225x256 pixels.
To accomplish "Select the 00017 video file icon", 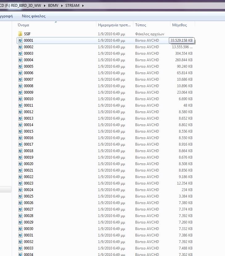I will (x=20, y=144).
